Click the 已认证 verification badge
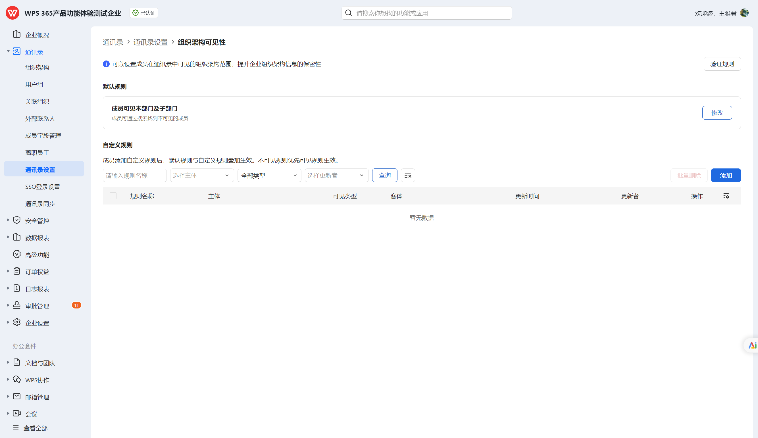The image size is (758, 438). point(144,13)
